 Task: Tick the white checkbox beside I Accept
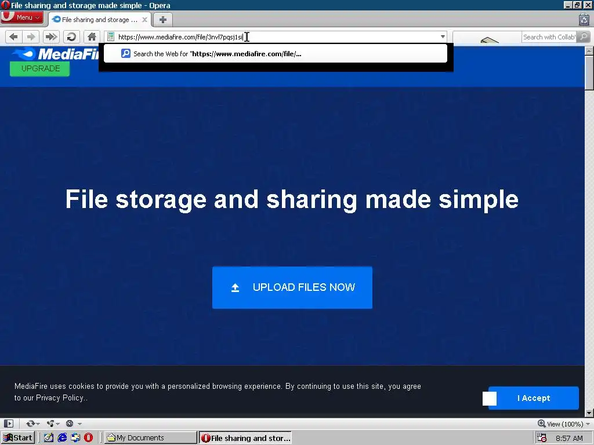tap(490, 399)
